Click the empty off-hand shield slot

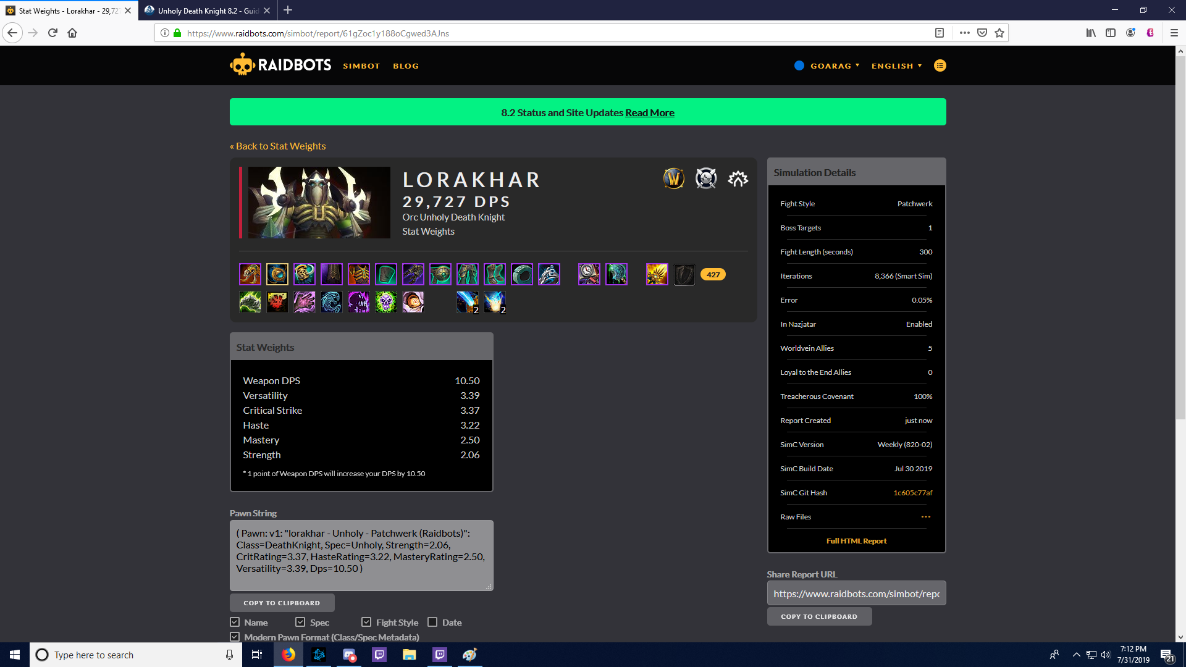click(684, 274)
